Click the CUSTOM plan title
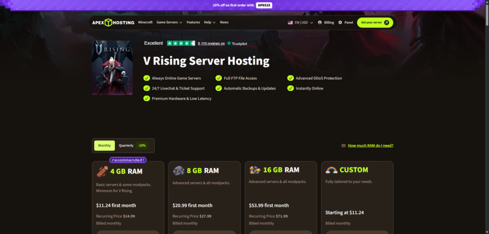Viewport: 489px width, 234px height. [354, 170]
